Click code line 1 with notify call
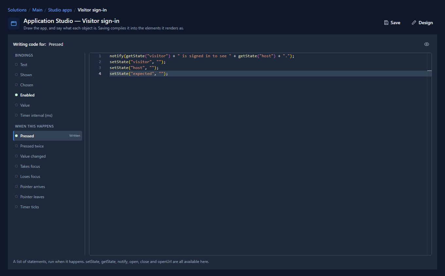 (202, 56)
